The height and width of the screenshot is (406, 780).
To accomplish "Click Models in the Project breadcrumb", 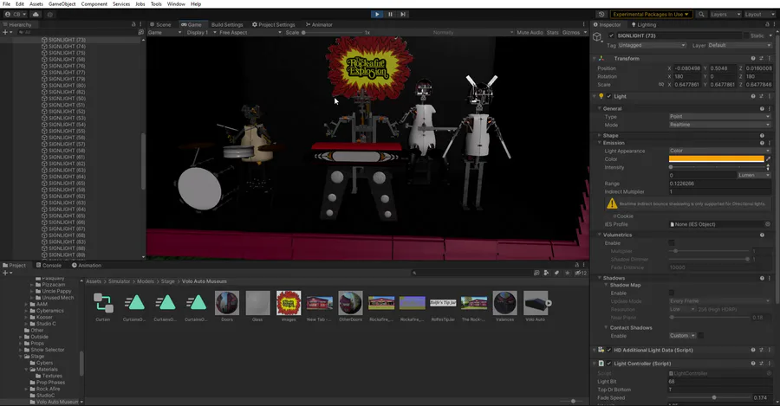I will click(146, 281).
